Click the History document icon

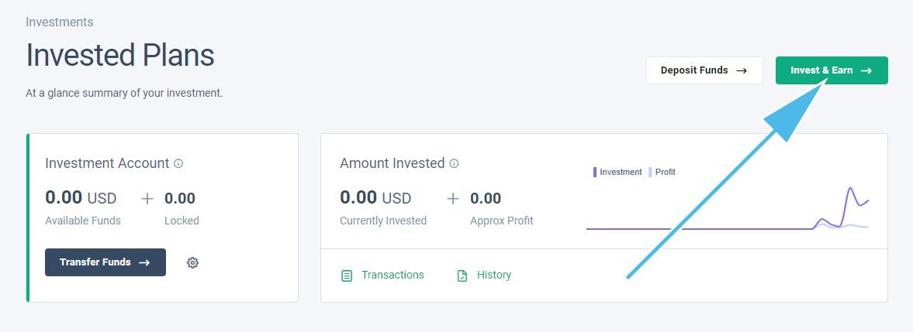click(462, 276)
